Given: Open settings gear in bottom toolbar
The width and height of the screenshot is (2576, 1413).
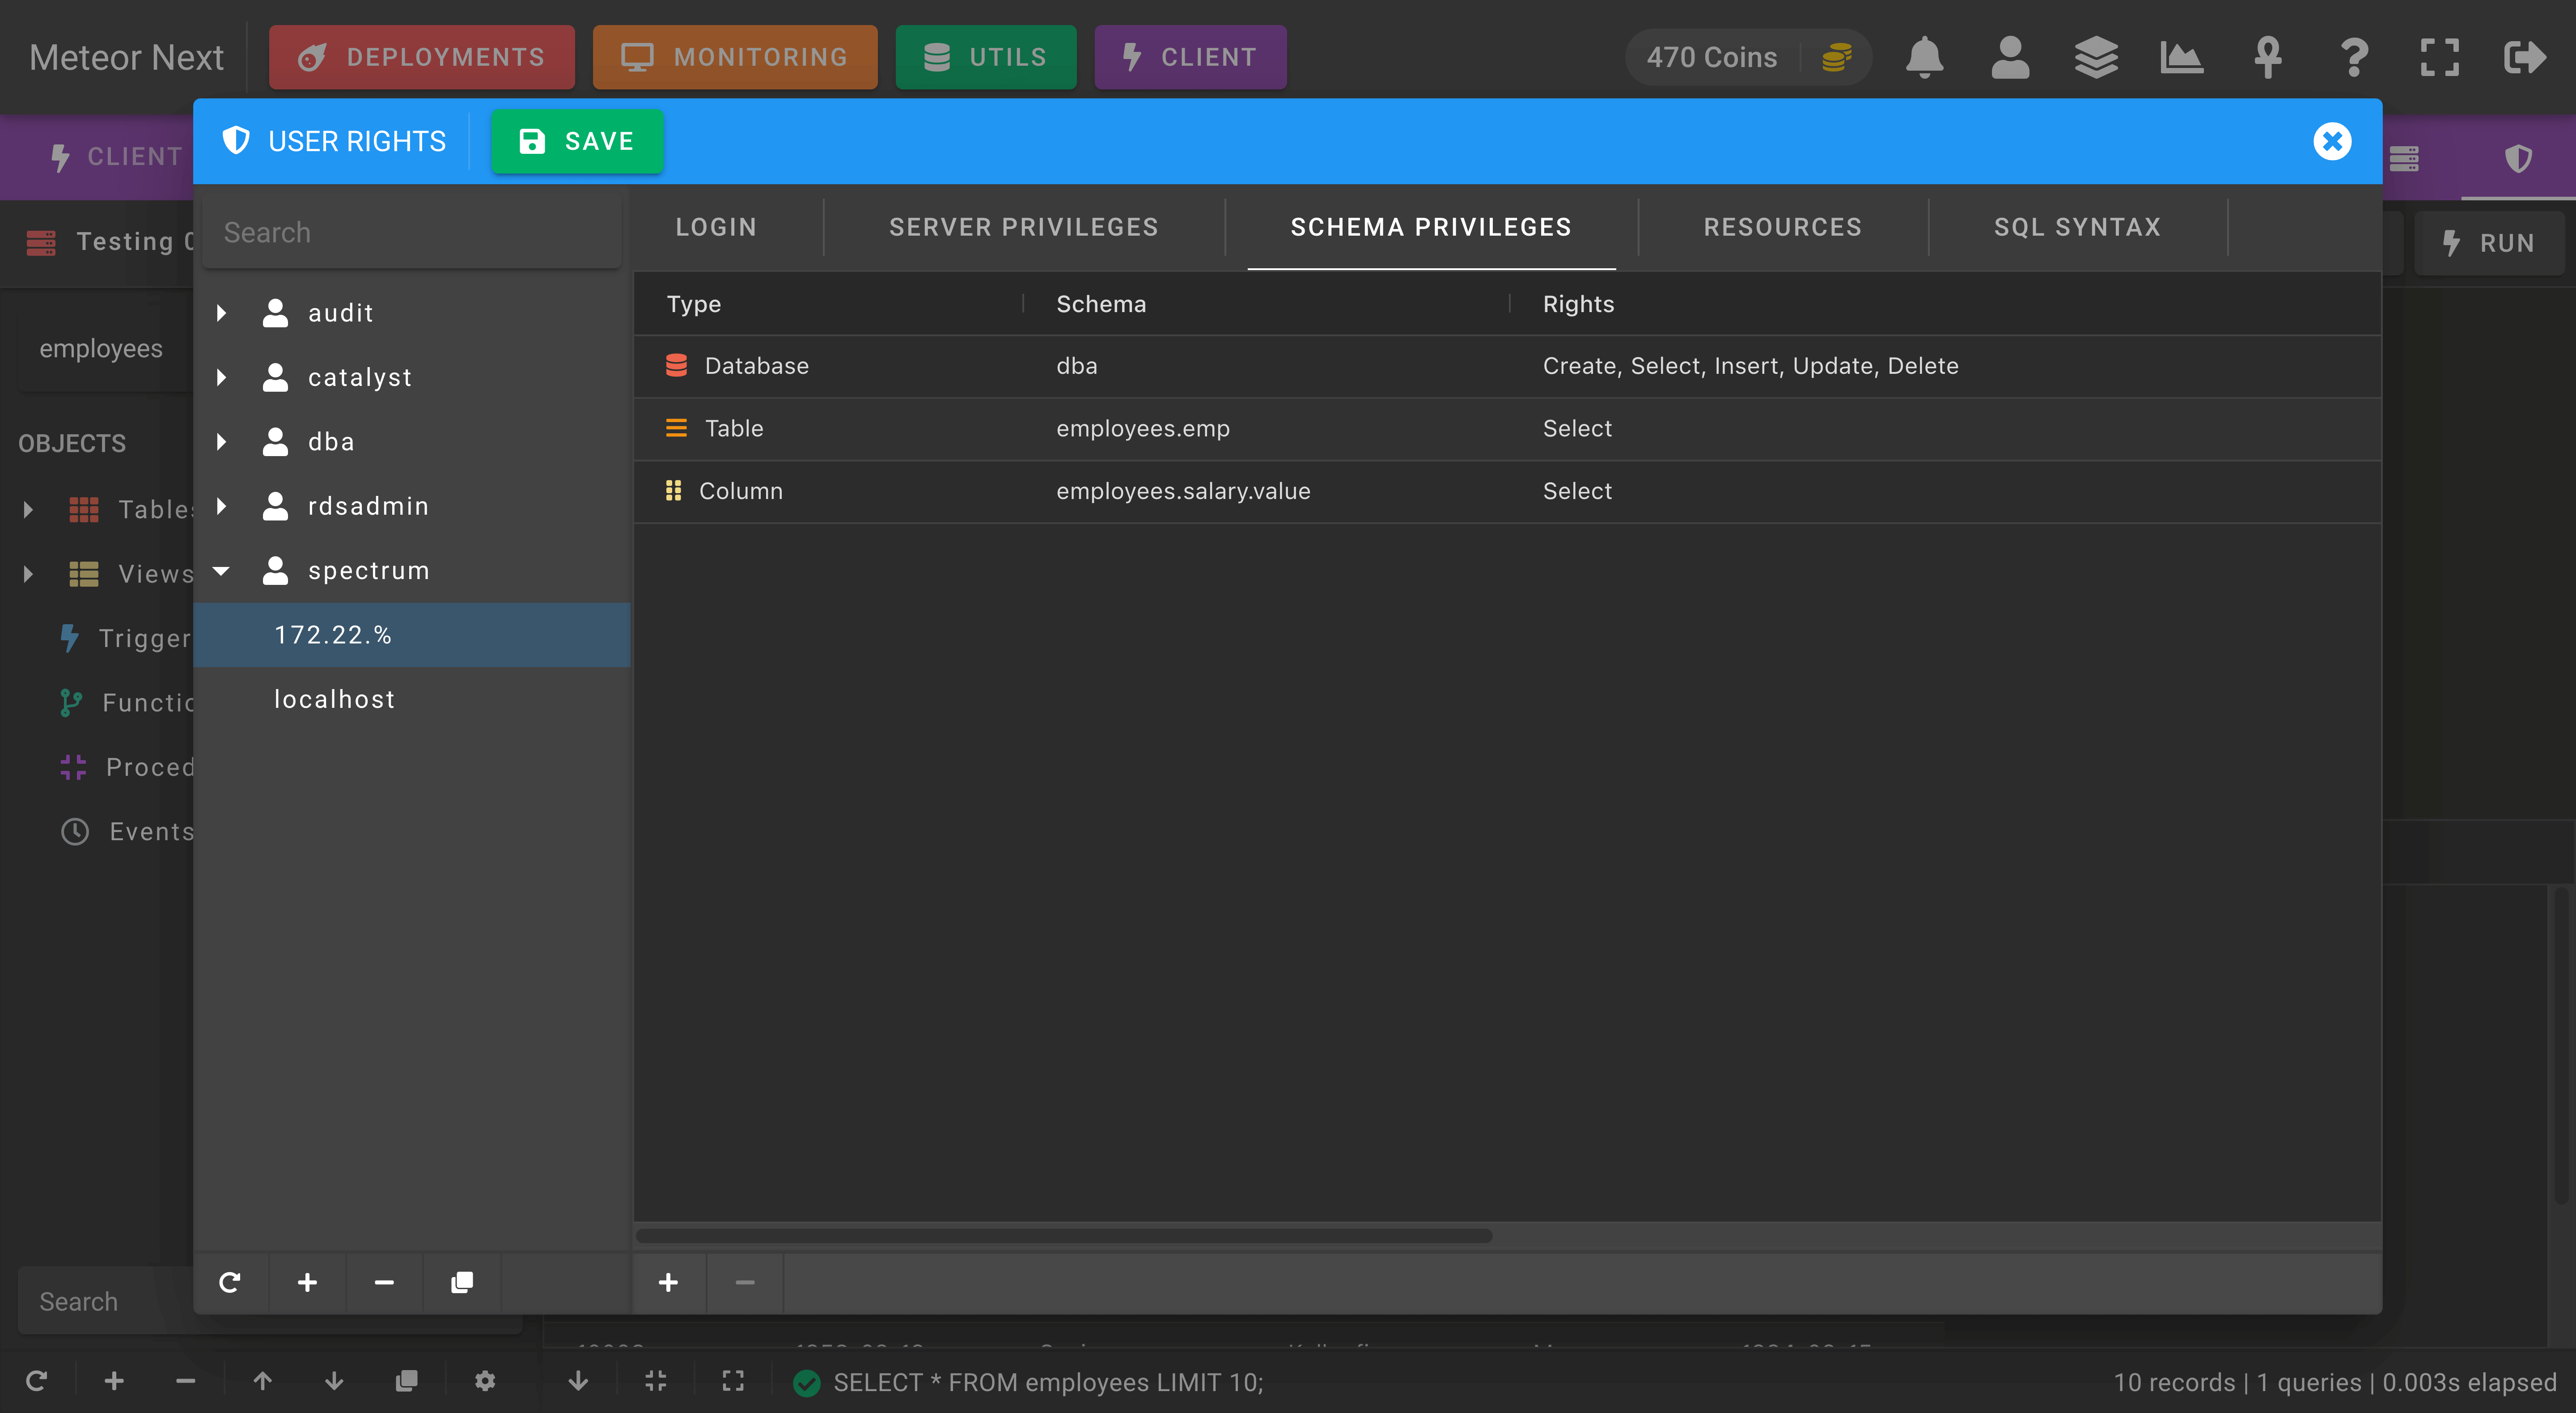Looking at the screenshot, I should tap(485, 1381).
